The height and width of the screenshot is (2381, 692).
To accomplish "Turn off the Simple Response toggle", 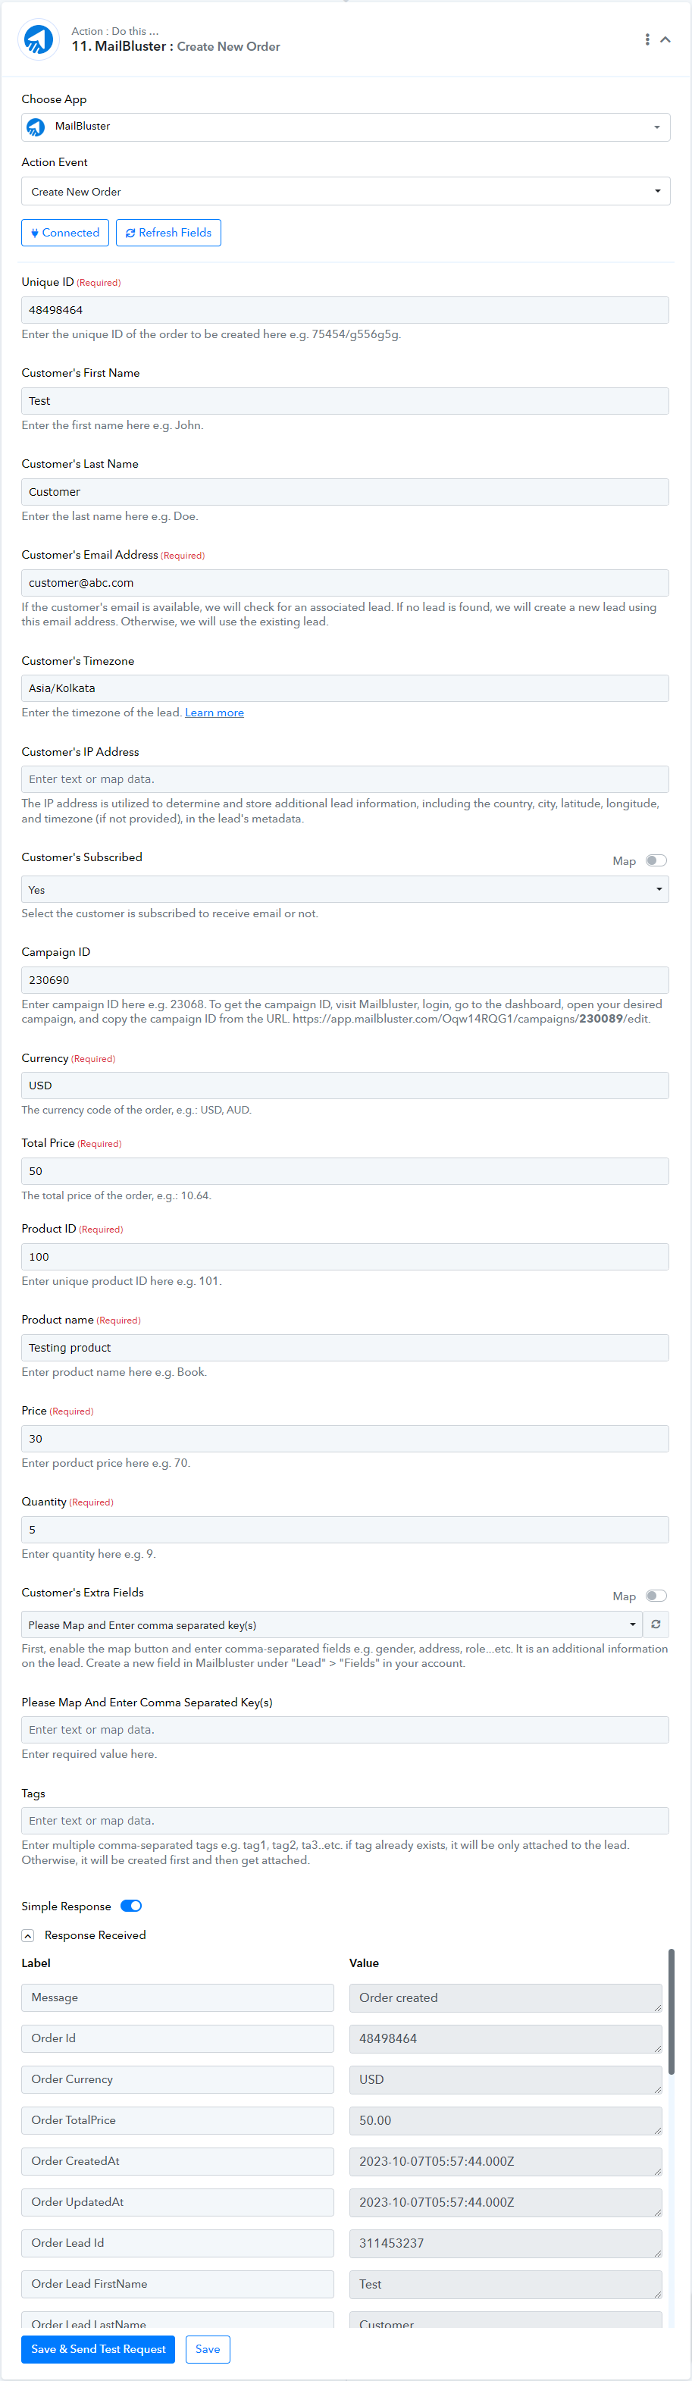I will pyautogui.click(x=131, y=1906).
